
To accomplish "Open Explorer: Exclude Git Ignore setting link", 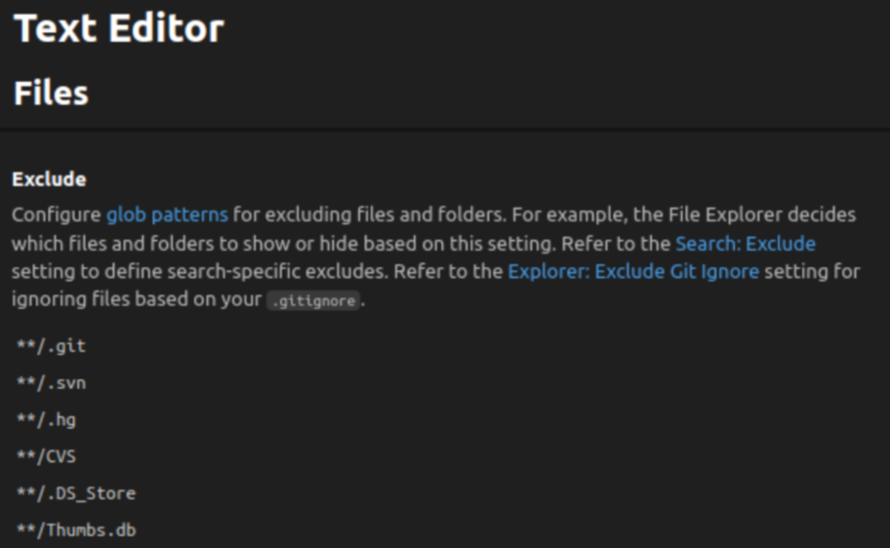I will pos(633,272).
